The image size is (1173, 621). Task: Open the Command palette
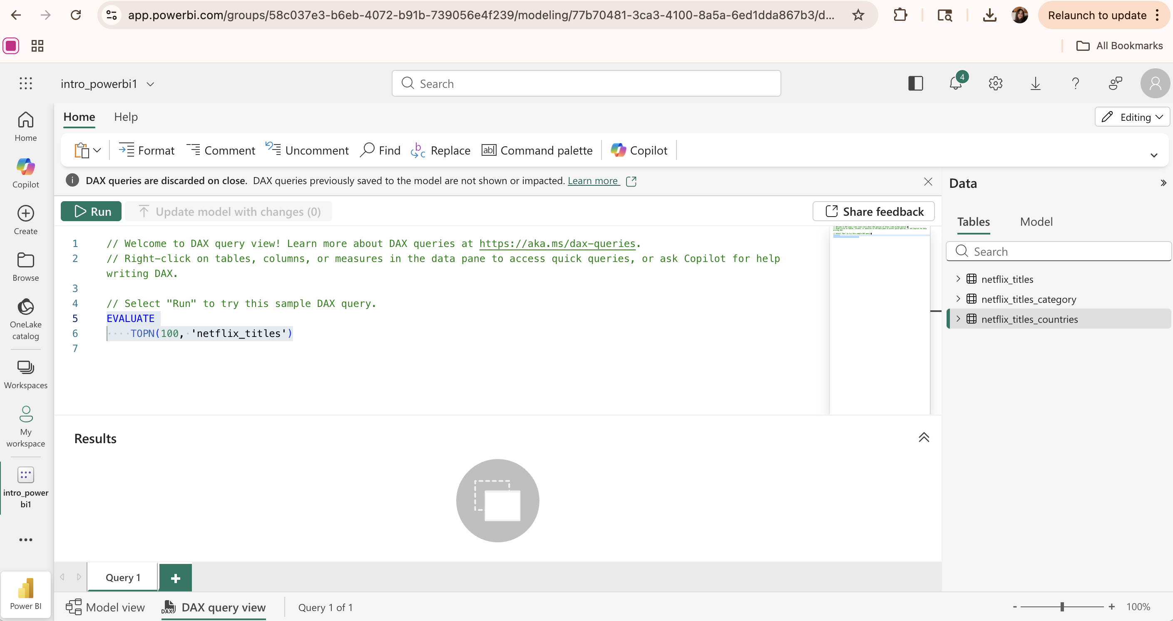tap(537, 150)
